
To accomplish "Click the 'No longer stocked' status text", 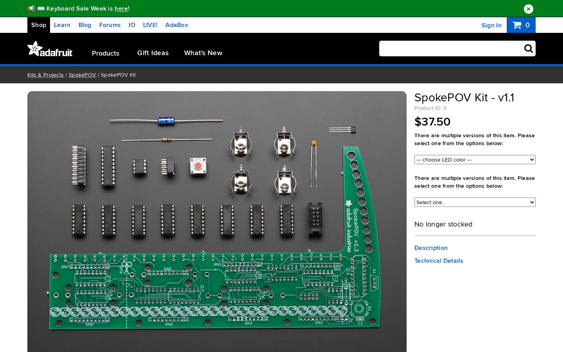I will point(443,224).
